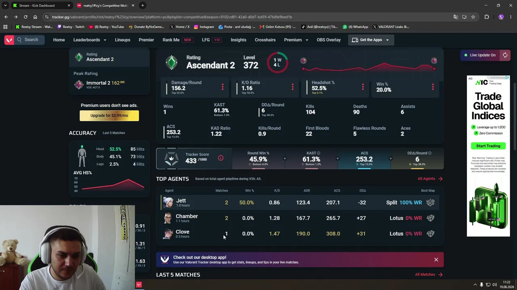Click the Valorant Tracker logo icon
This screenshot has height=290, width=517.
tap(9, 40)
